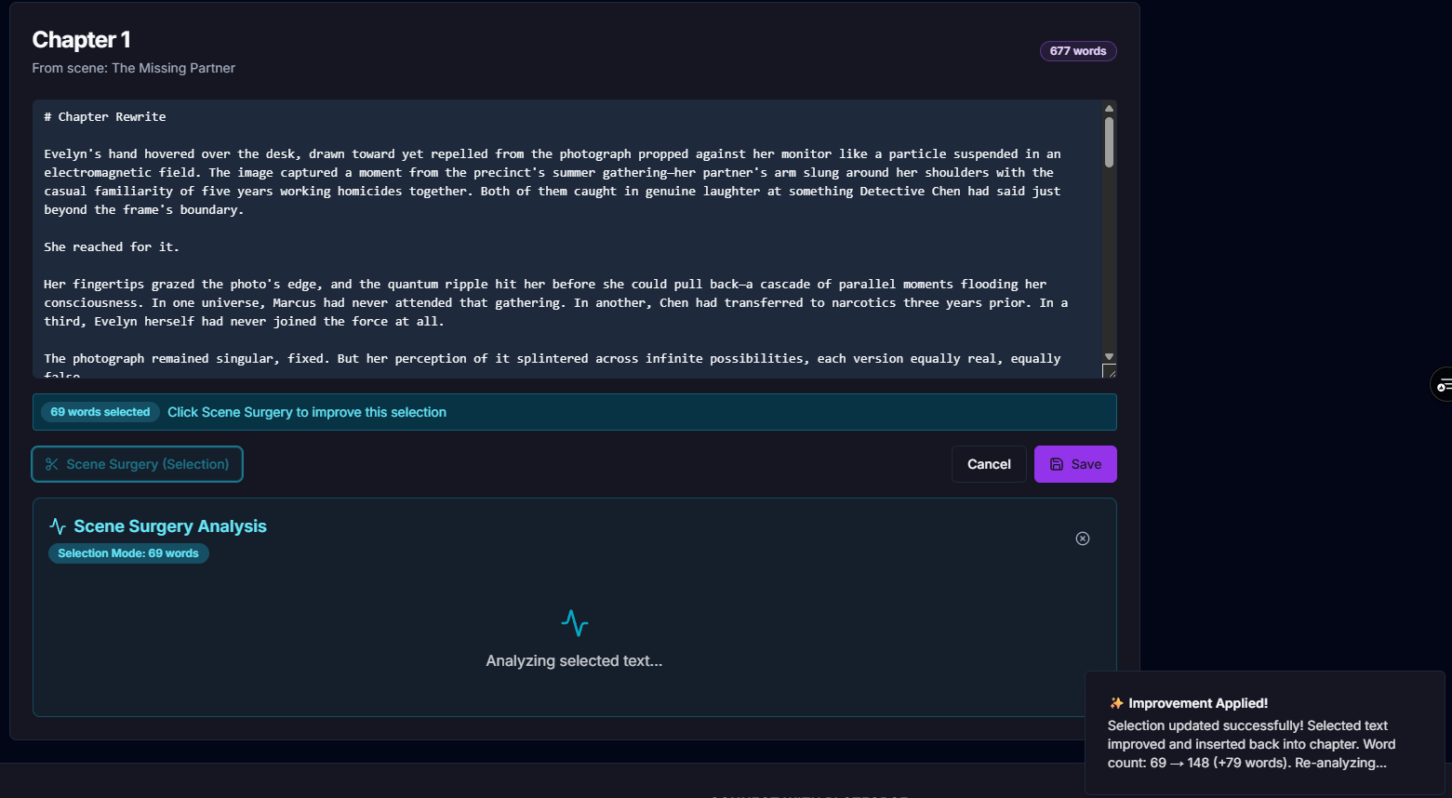
Task: Click the scrollbar down arrow in editor
Action: pyautogui.click(x=1108, y=356)
